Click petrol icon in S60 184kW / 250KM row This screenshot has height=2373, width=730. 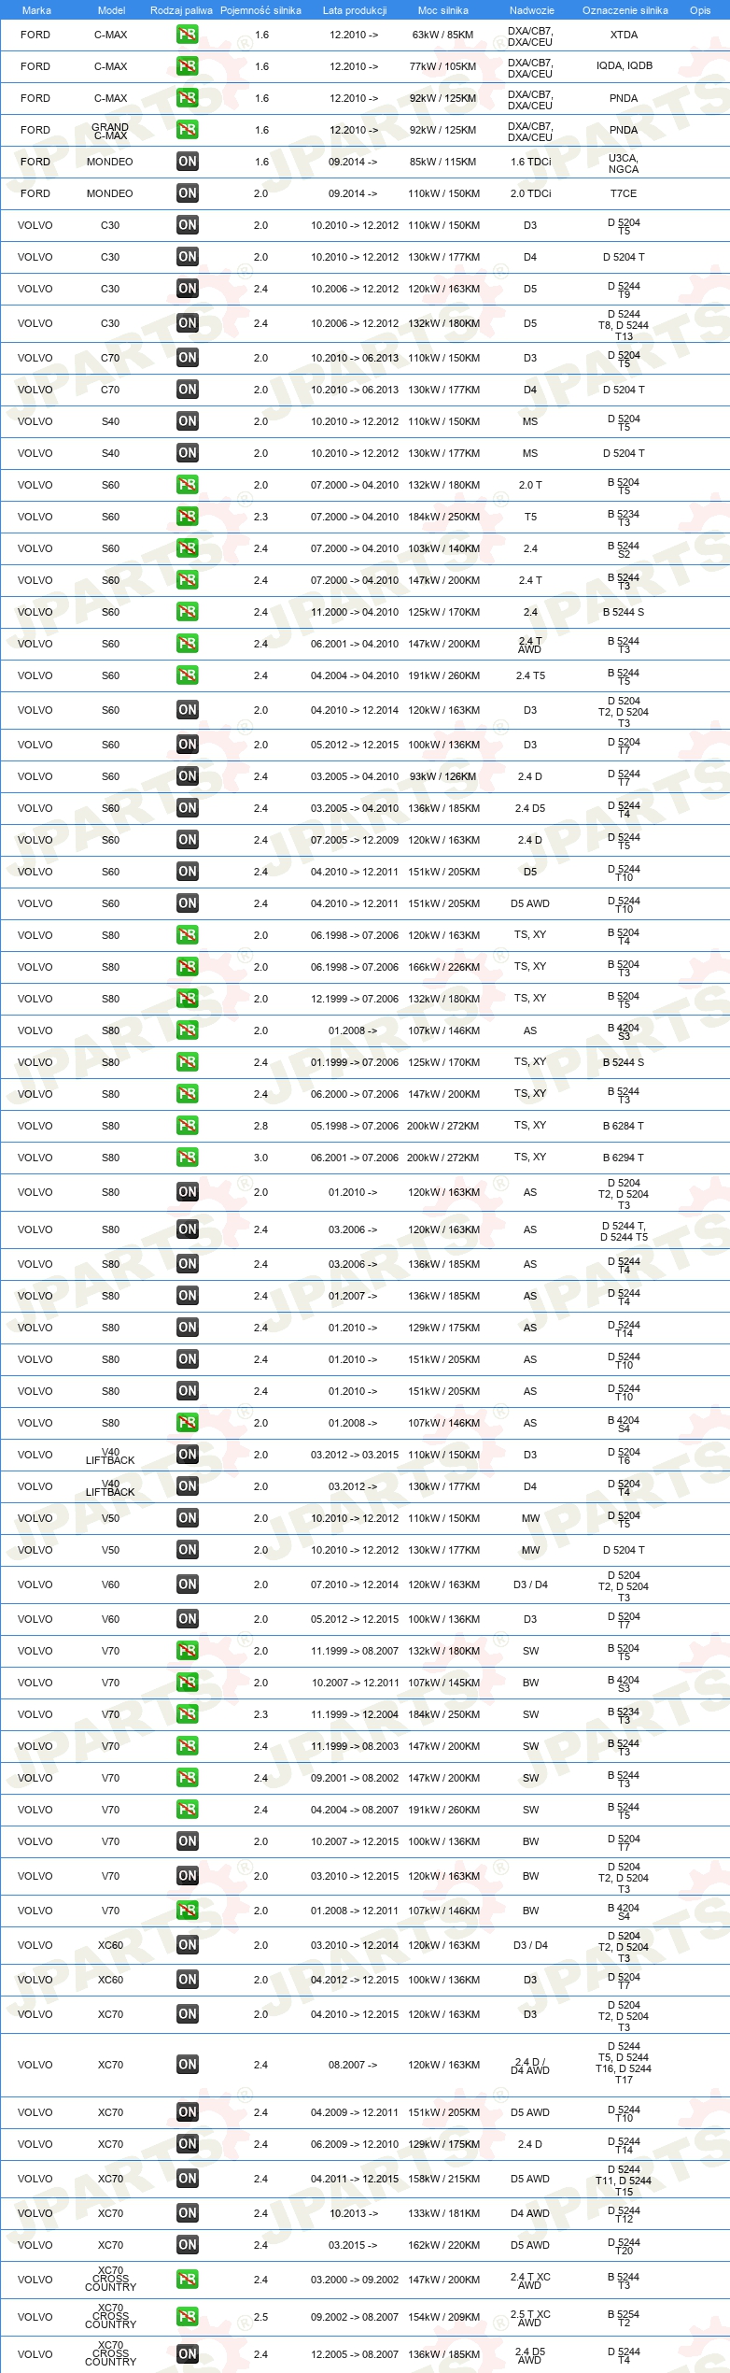(188, 517)
